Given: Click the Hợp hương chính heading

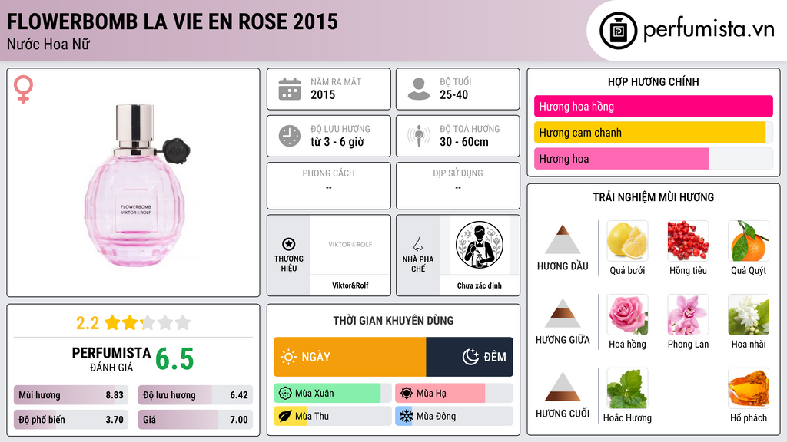Looking at the screenshot, I should tap(653, 81).
